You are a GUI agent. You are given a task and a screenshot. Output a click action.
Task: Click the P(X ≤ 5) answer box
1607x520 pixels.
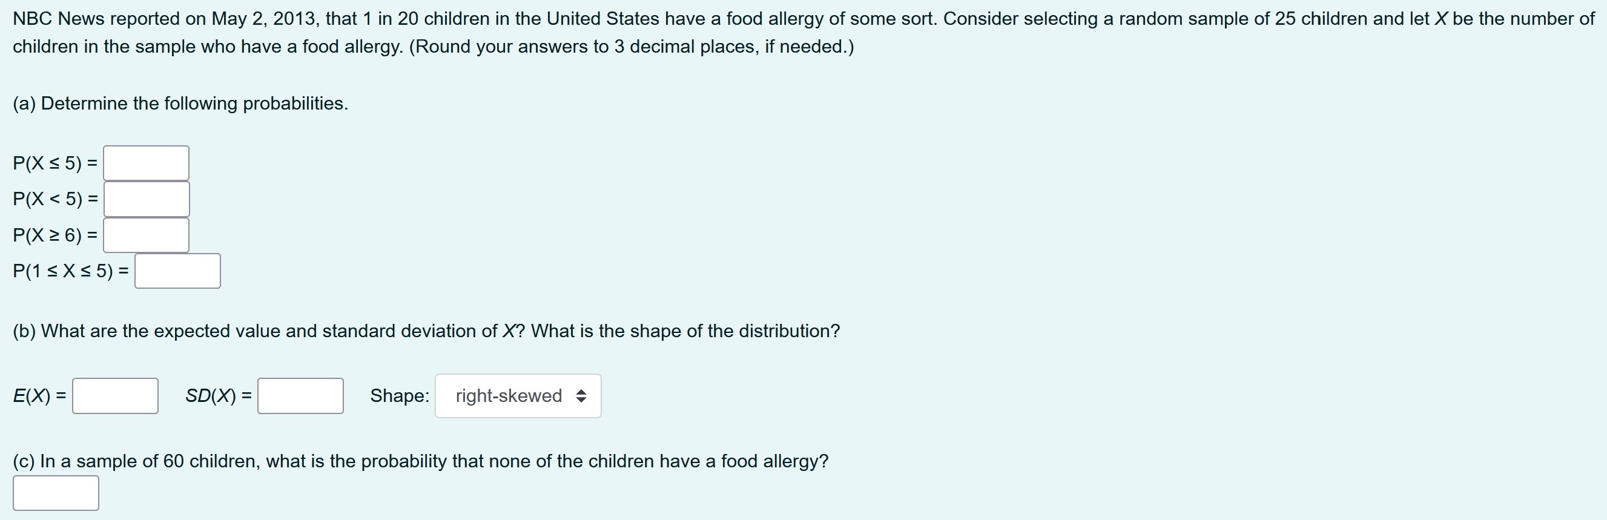[146, 163]
